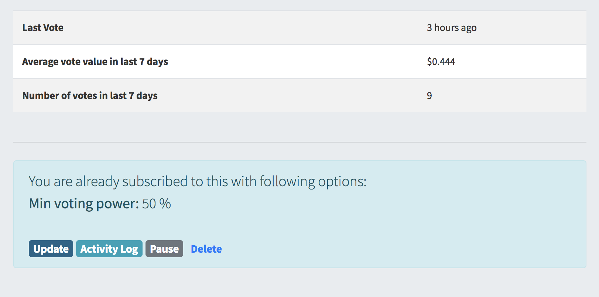Click 'Average vote value in last 7 days' label
This screenshot has width=599, height=297.
pos(95,62)
